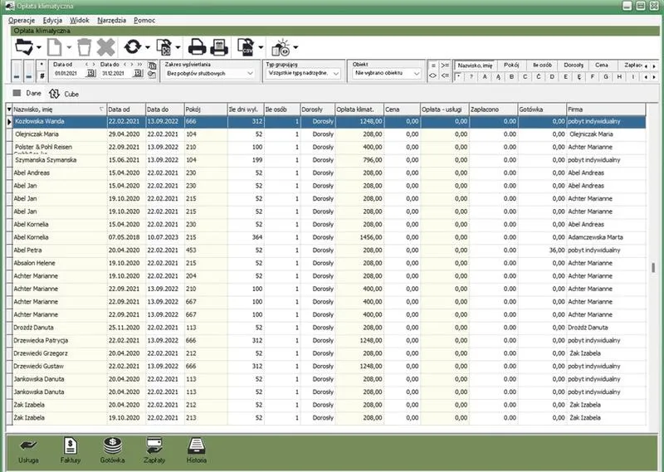Click the print preview icon
Screen dimensions: 664x472
point(219,47)
